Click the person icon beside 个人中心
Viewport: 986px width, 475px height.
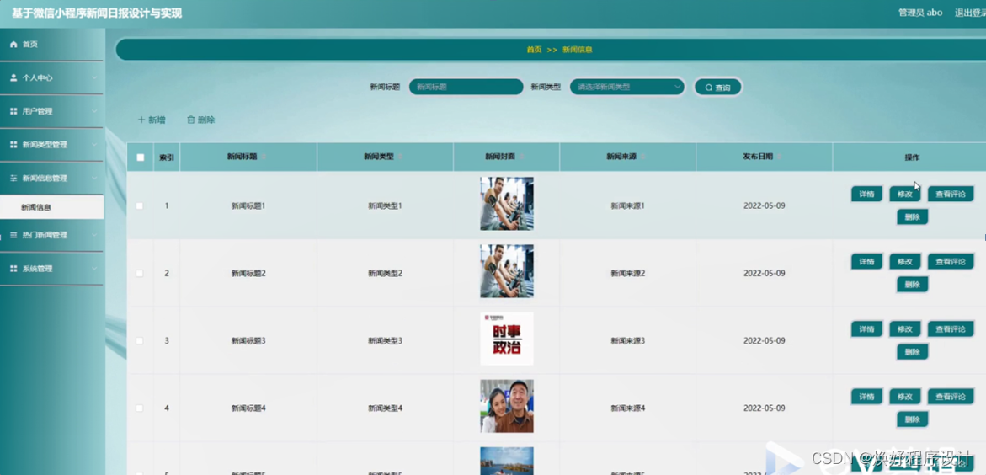(x=13, y=77)
